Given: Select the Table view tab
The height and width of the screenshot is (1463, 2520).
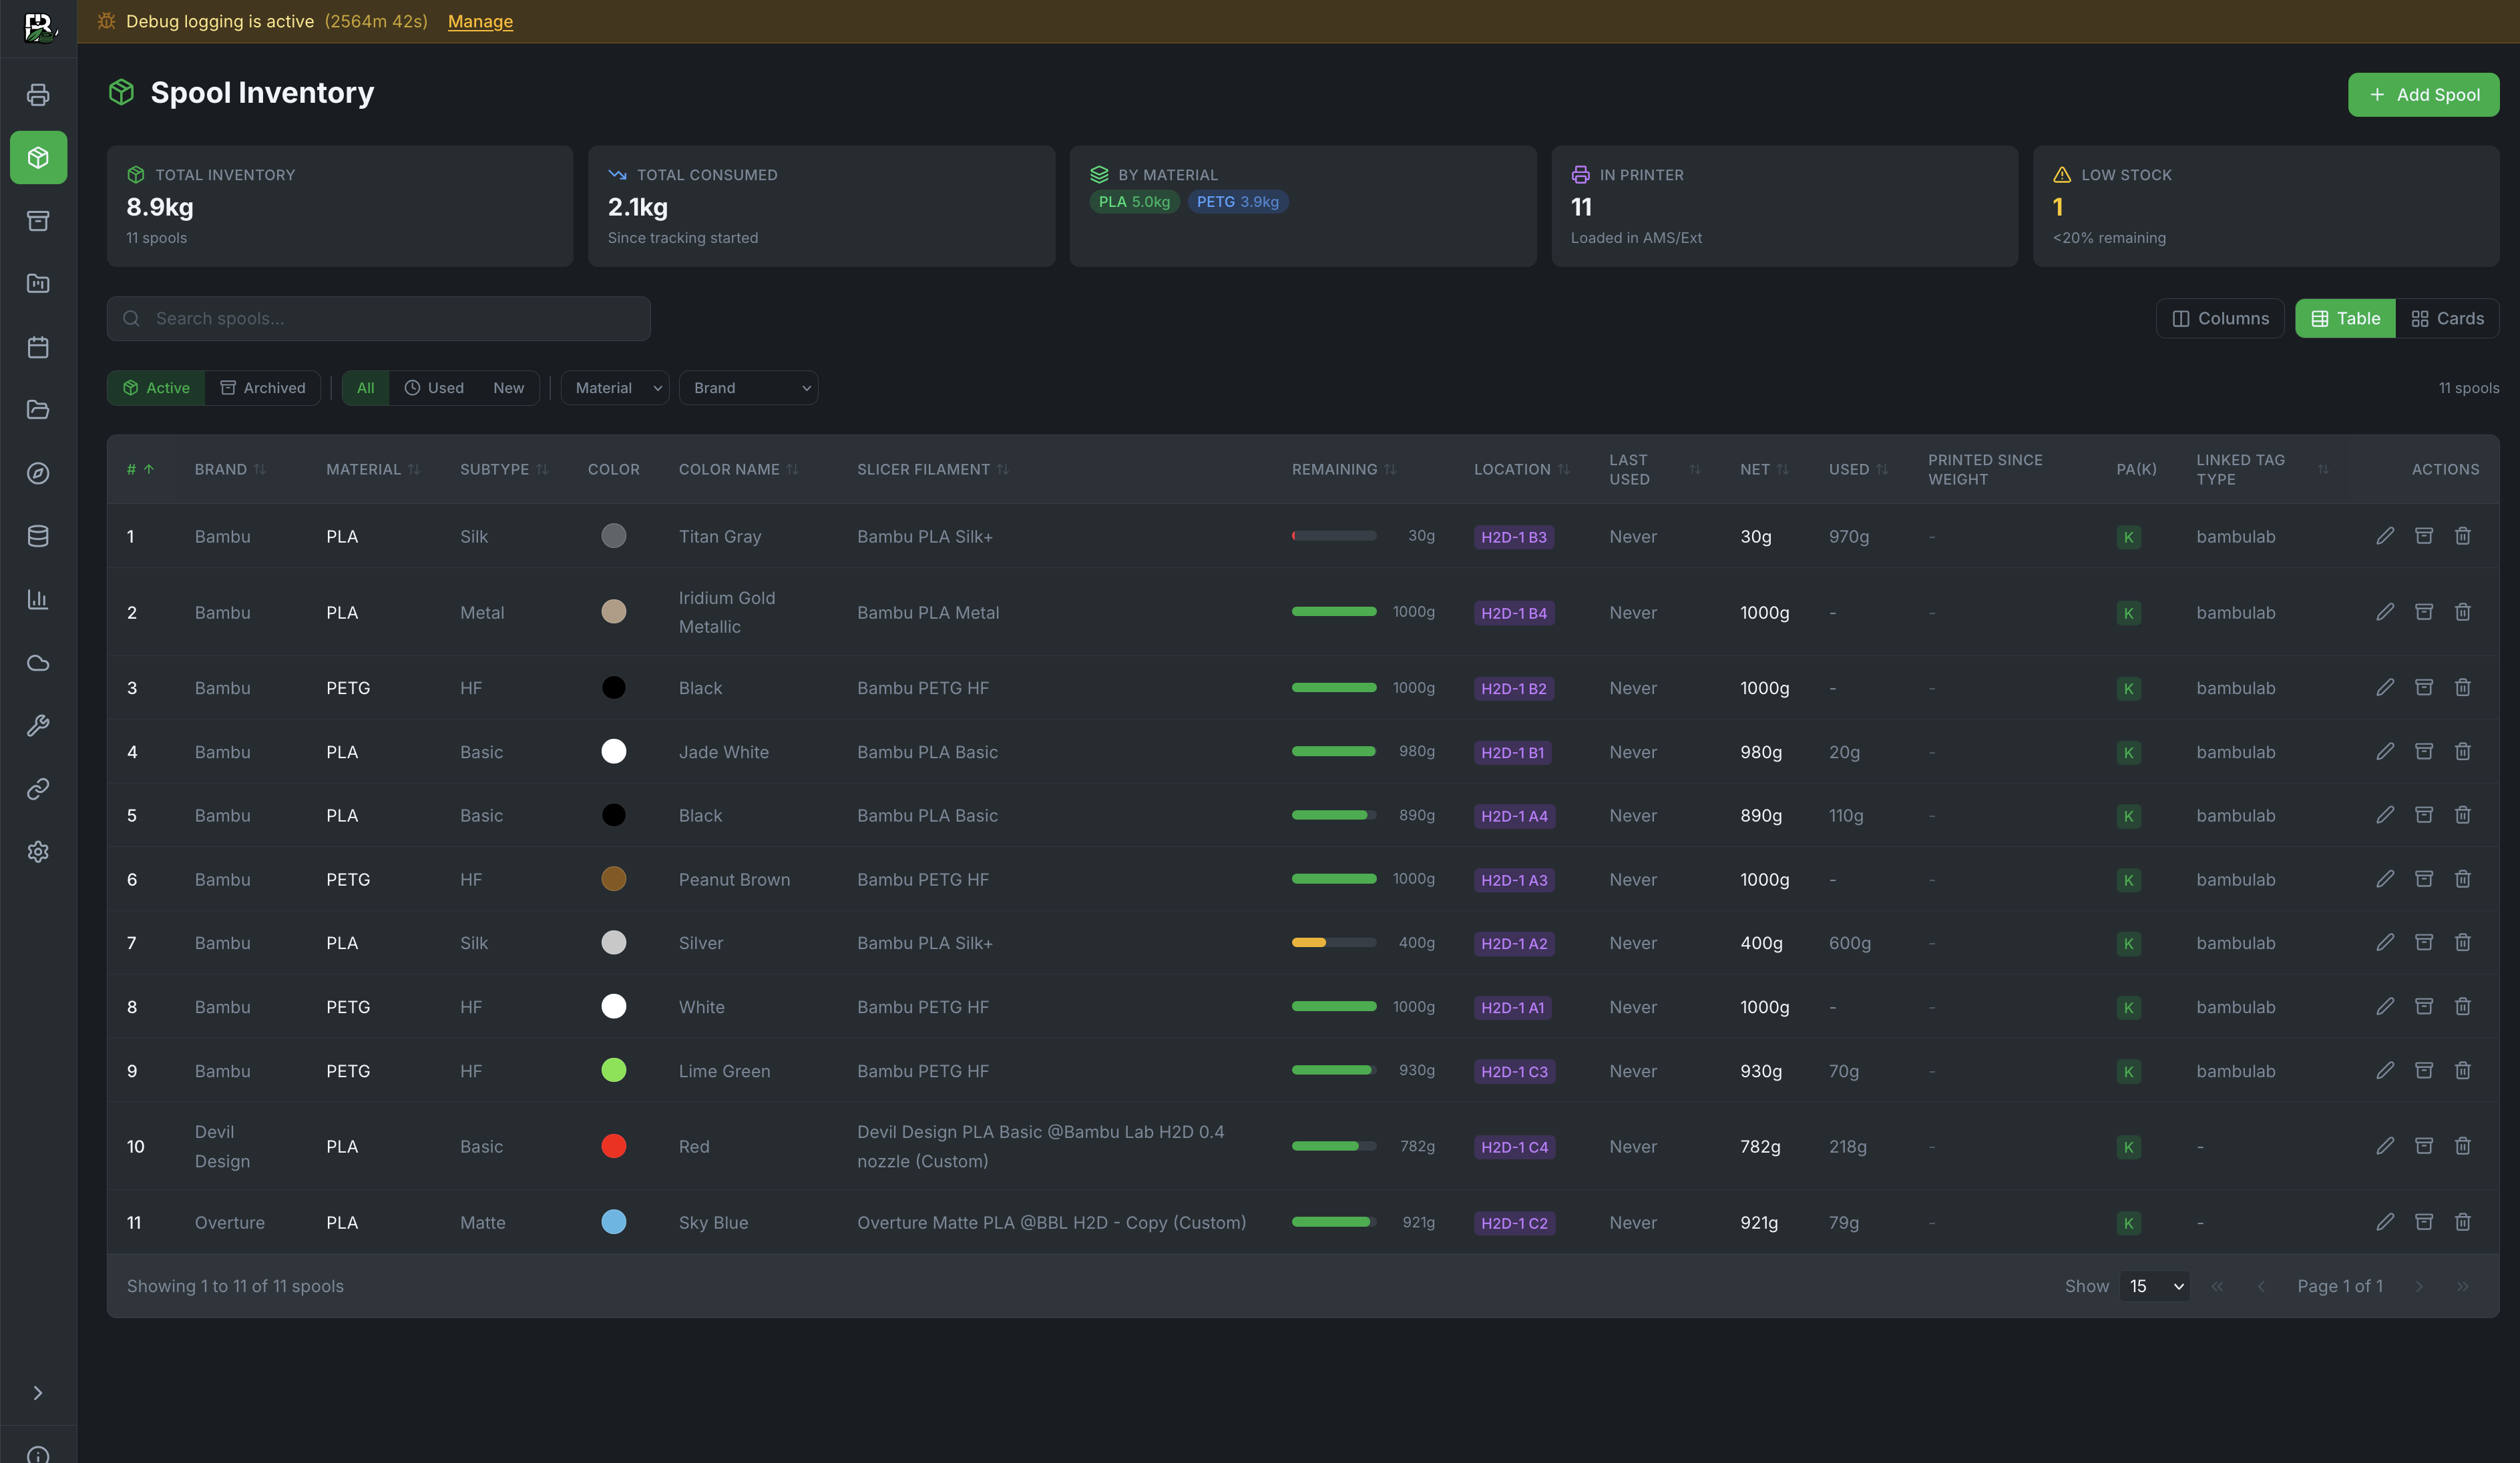Looking at the screenshot, I should tap(2344, 318).
